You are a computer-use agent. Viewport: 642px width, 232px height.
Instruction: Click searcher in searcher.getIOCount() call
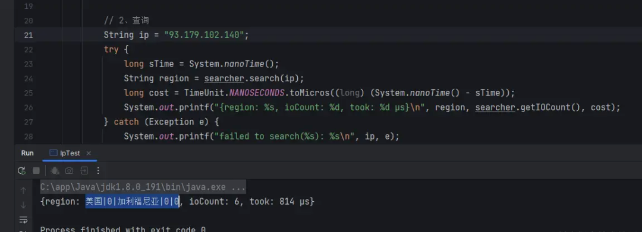(x=495, y=107)
